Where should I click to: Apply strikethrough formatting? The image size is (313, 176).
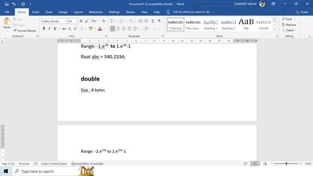click(64, 29)
